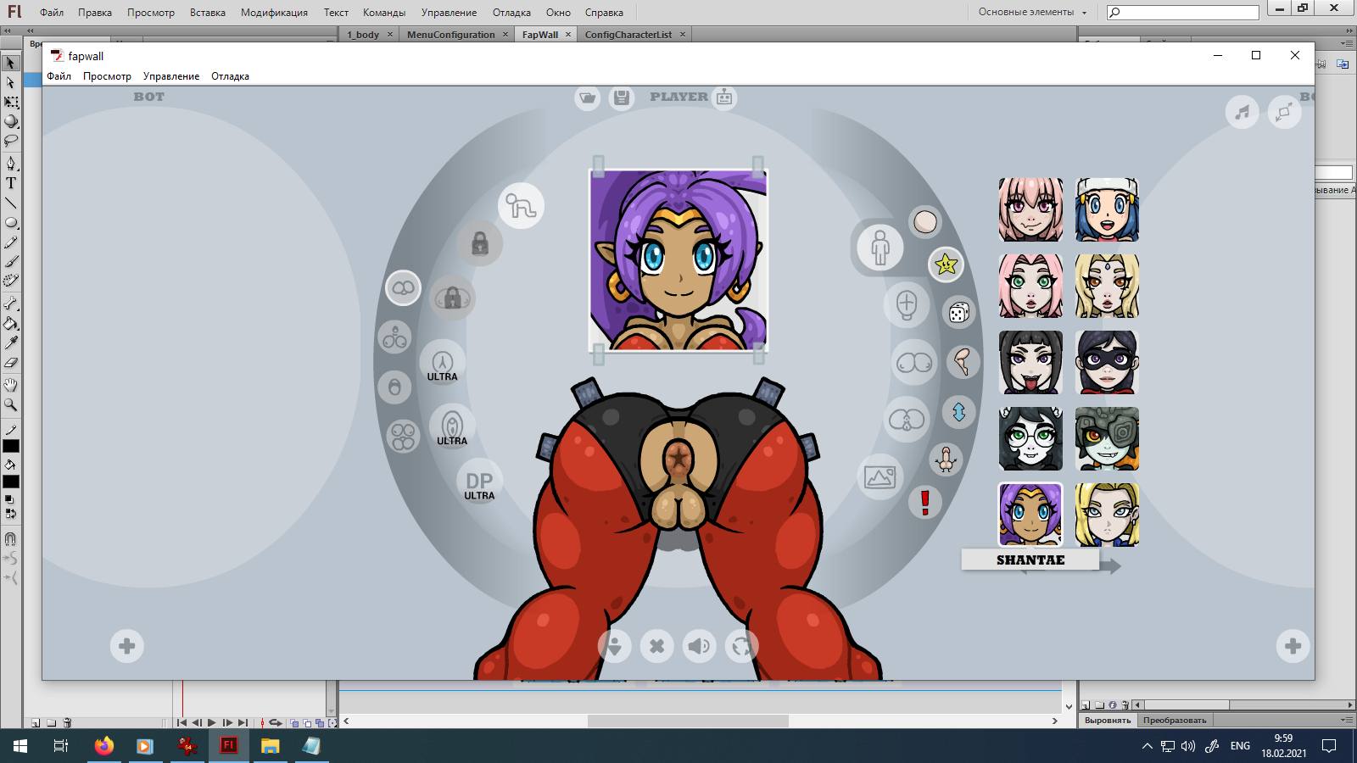Open Firefox from the taskbar

(x=103, y=746)
